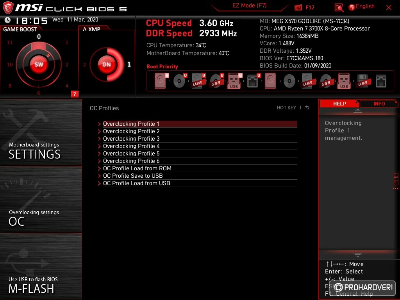Image resolution: width=400 pixels, height=300 pixels.
Task: Close the BIOS with the red X
Action: [389, 8]
